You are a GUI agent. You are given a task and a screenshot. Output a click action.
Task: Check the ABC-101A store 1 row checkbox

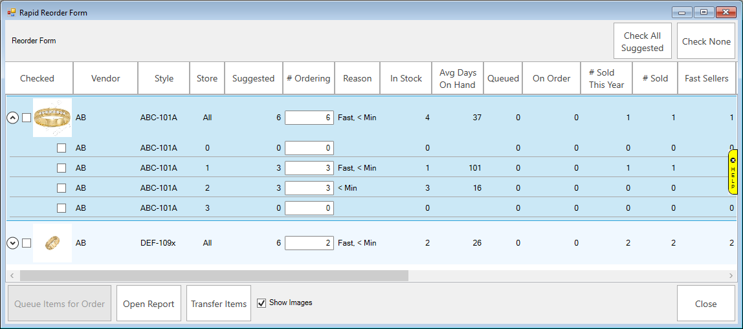61,168
